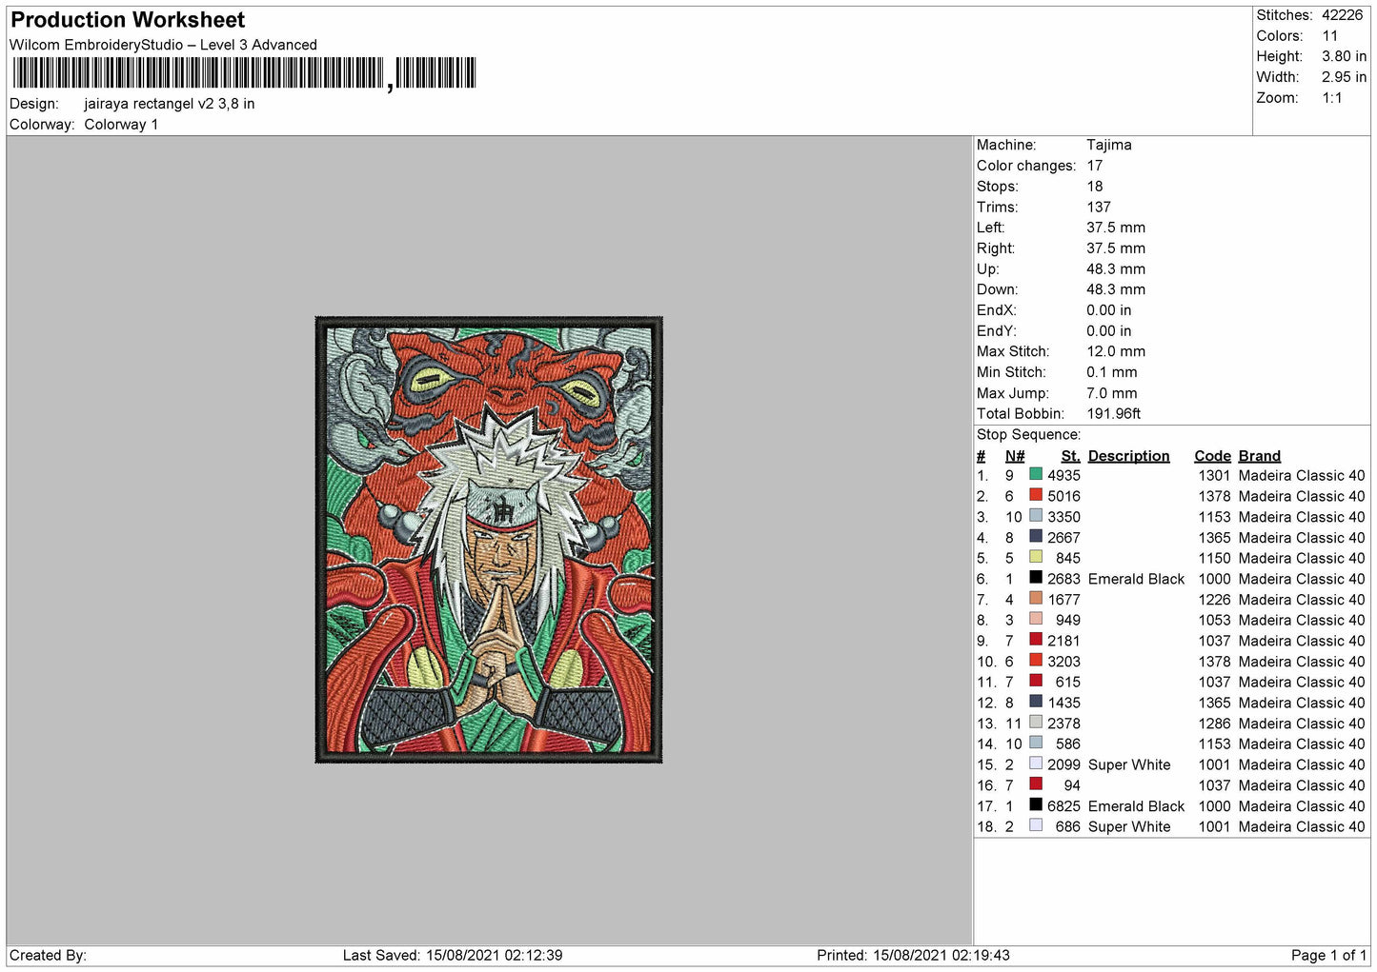
Task: Click the orange-red swatch beside 5016 stitches
Action: [x=1036, y=495]
